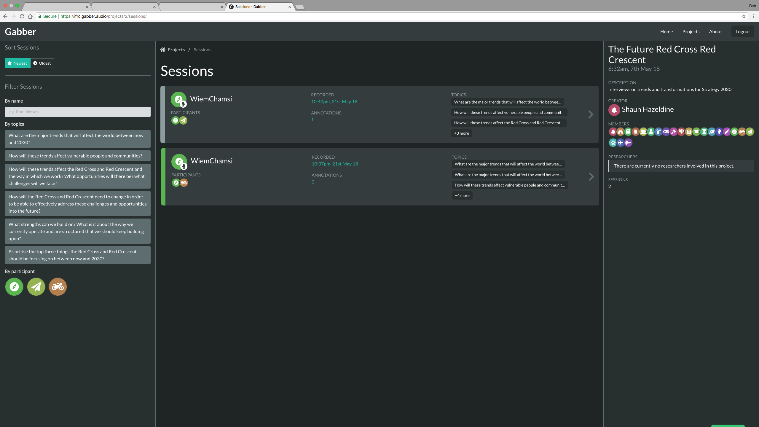Screen dimensions: 759x427
Task: Toggle the 'What are the major trends' topic filter
Action: click(78, 139)
